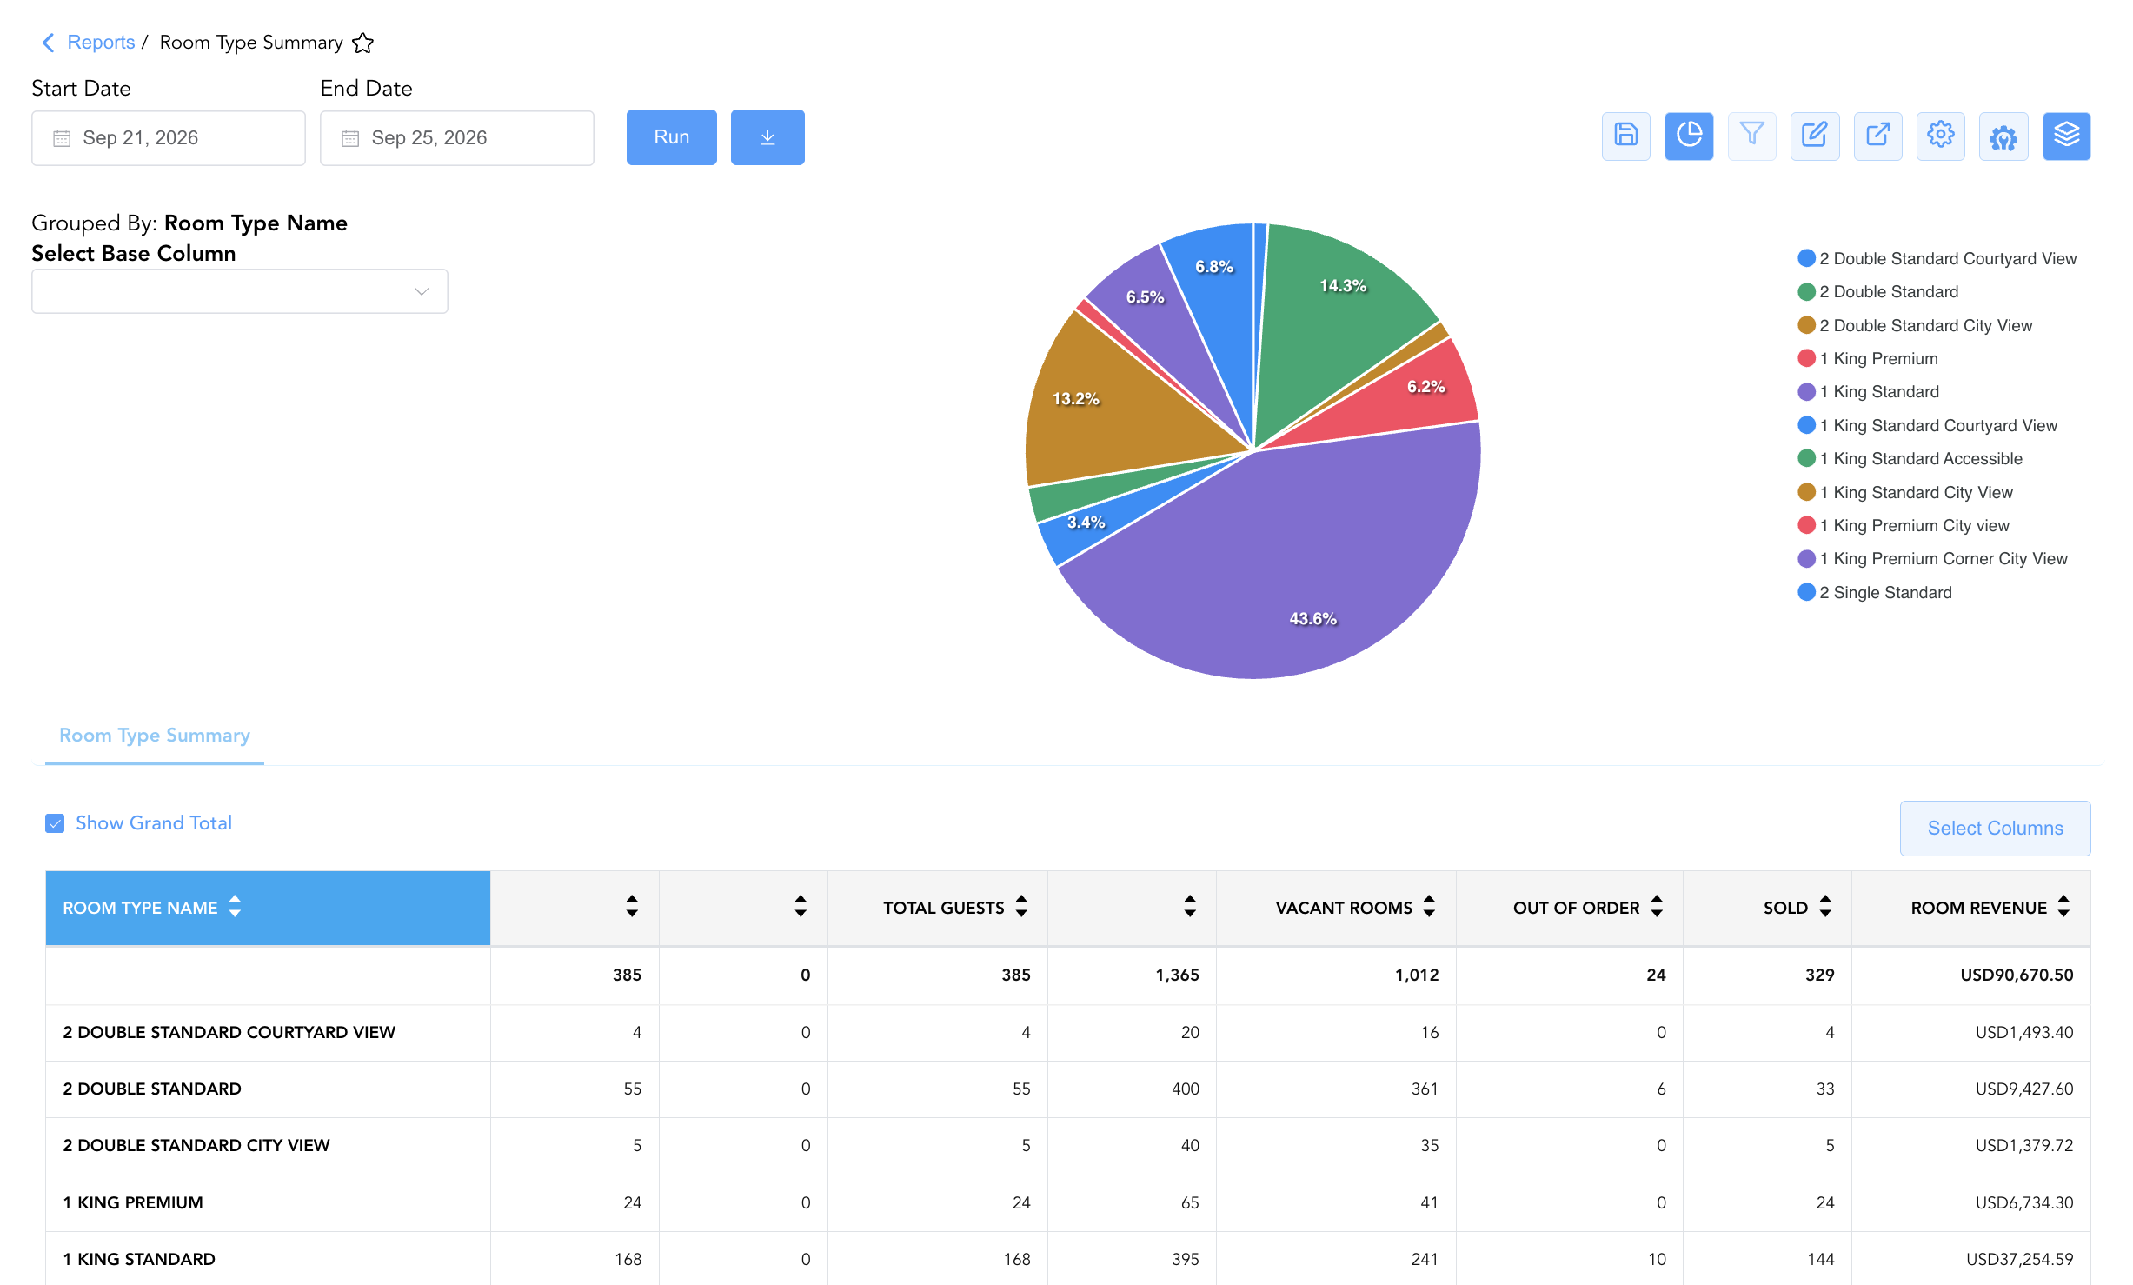Click grand total revenue USD90,670.50

coord(2017,975)
